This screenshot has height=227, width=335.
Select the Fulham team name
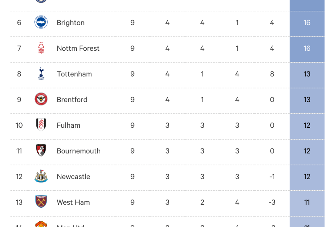tap(68, 125)
